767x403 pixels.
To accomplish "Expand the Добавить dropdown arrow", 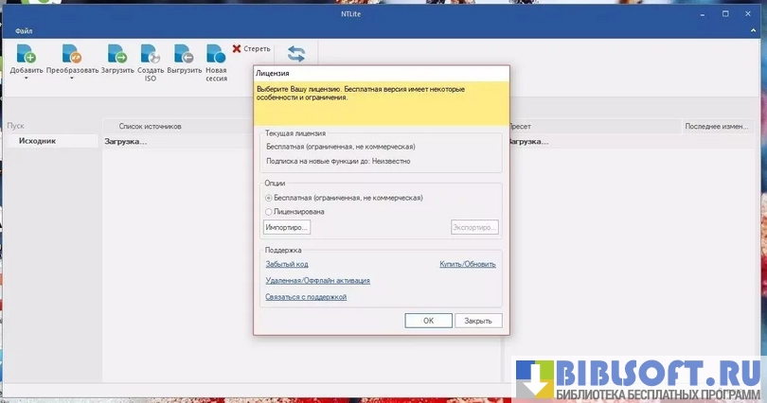I will [x=26, y=79].
